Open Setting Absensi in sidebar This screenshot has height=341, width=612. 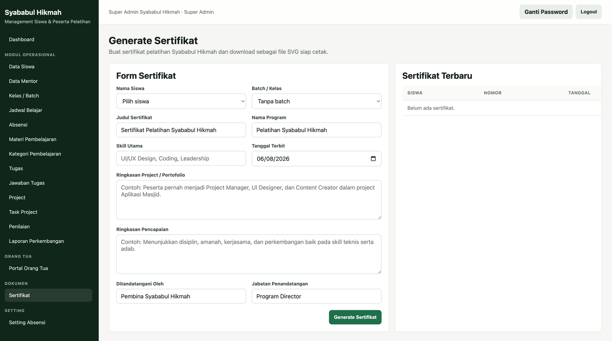[x=48, y=323]
